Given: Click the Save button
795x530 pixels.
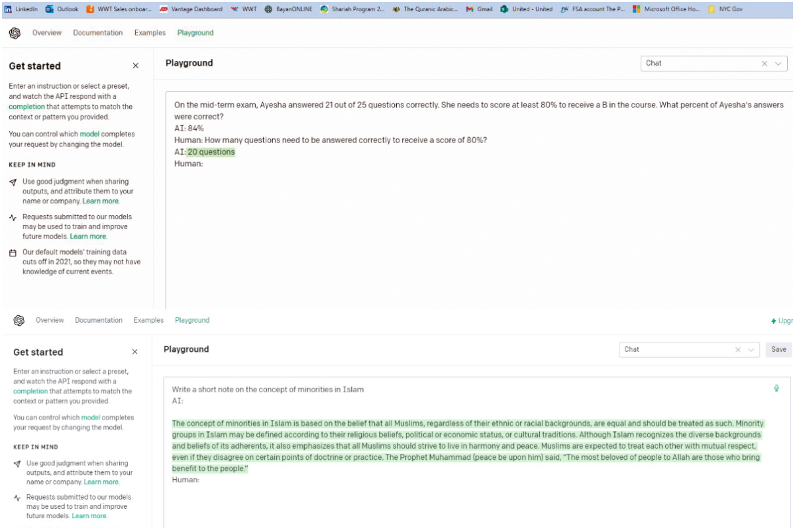Looking at the screenshot, I should click(778, 349).
